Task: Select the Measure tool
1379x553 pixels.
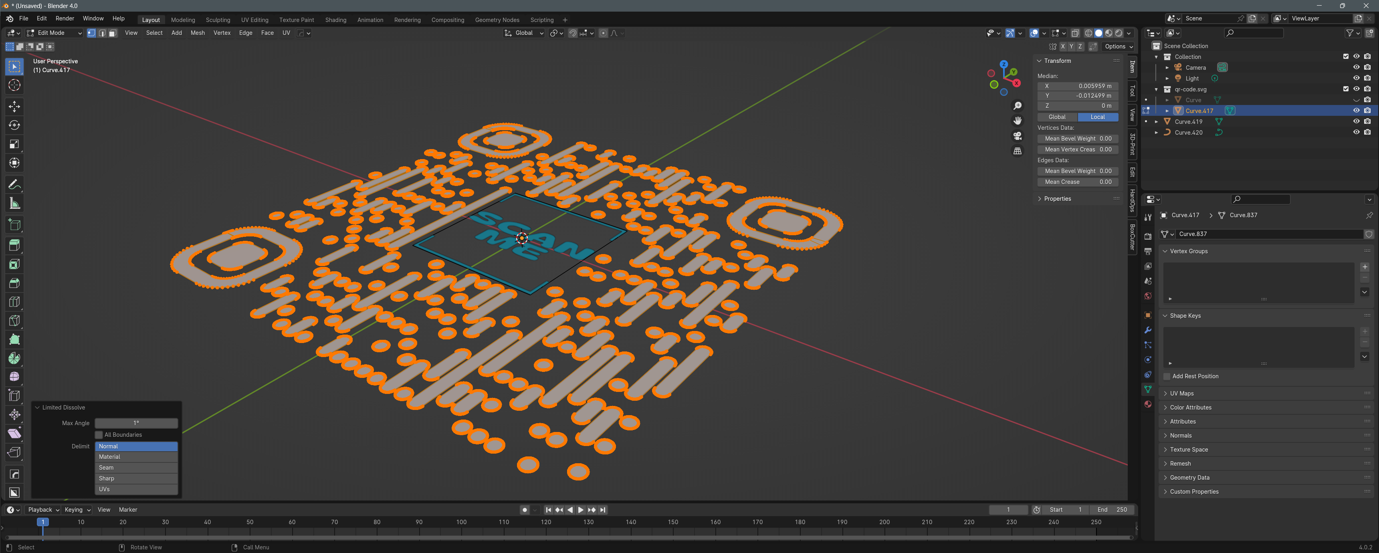Action: point(14,204)
